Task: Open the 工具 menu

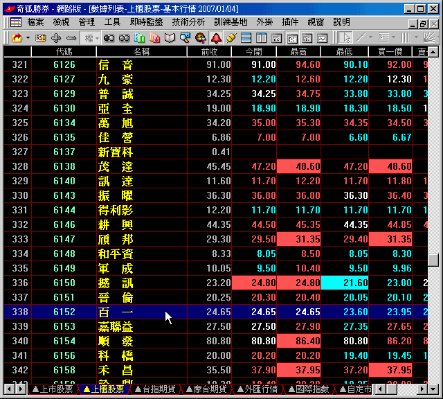Action: point(112,22)
